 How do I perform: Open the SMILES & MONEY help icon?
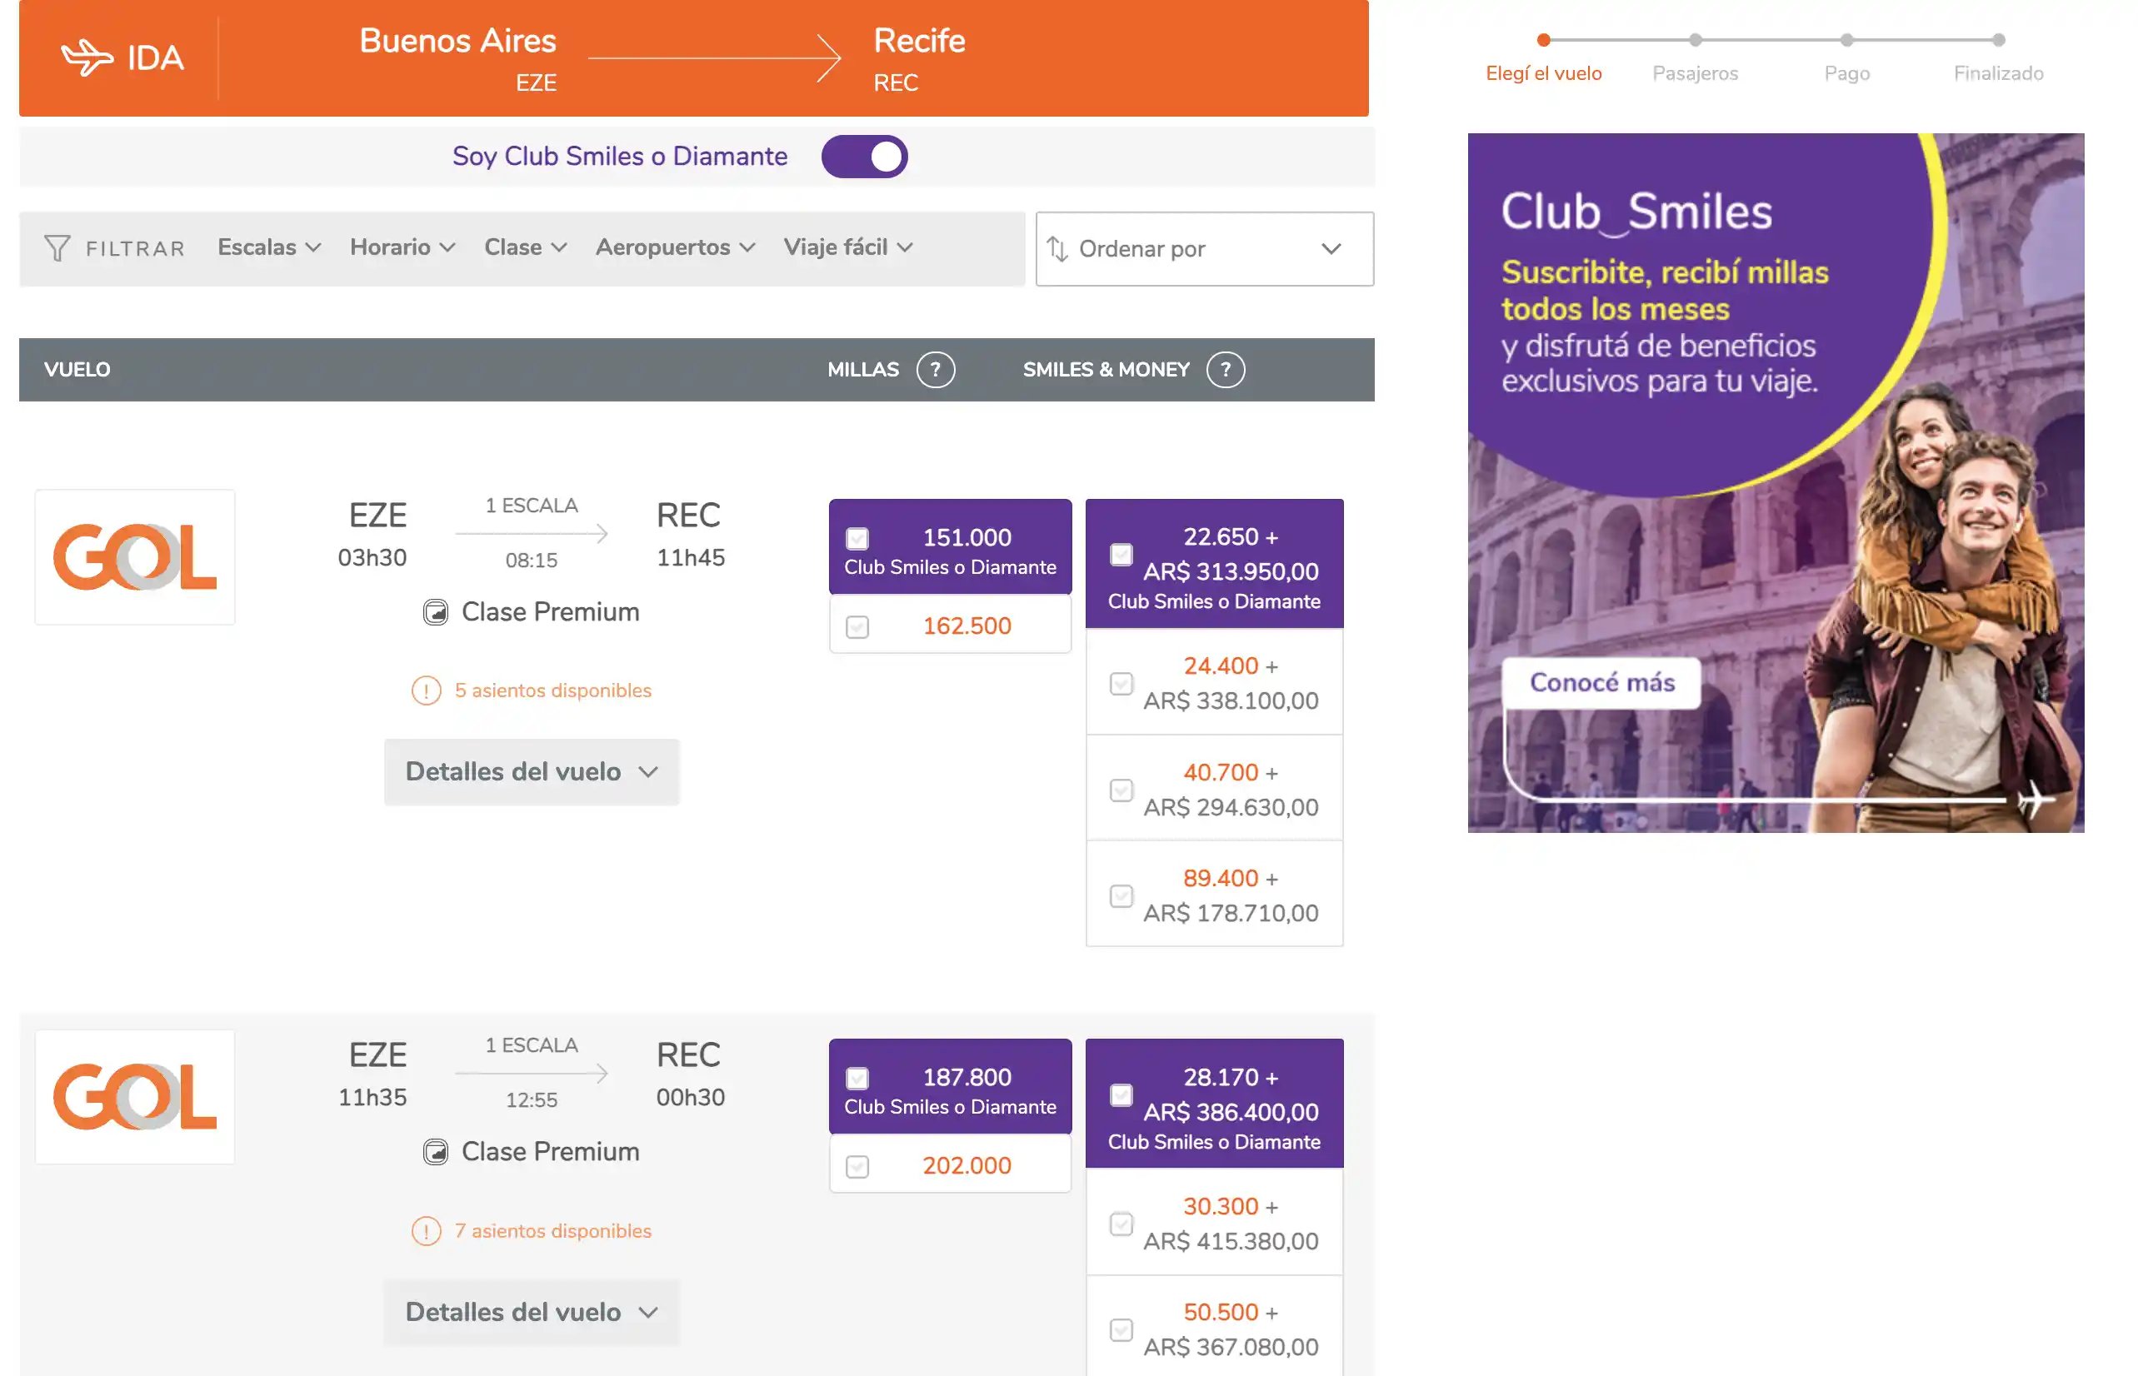coord(1225,370)
